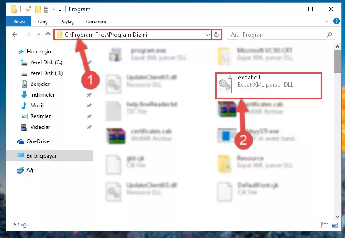Image resolution: width=345 pixels, height=238 pixels.
Task: Select the expat.dll file
Action: (x=269, y=86)
